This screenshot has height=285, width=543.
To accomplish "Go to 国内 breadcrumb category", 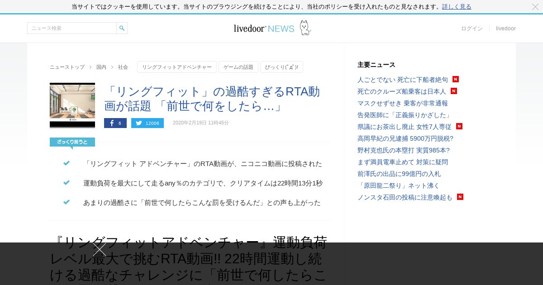I will pos(101,67).
